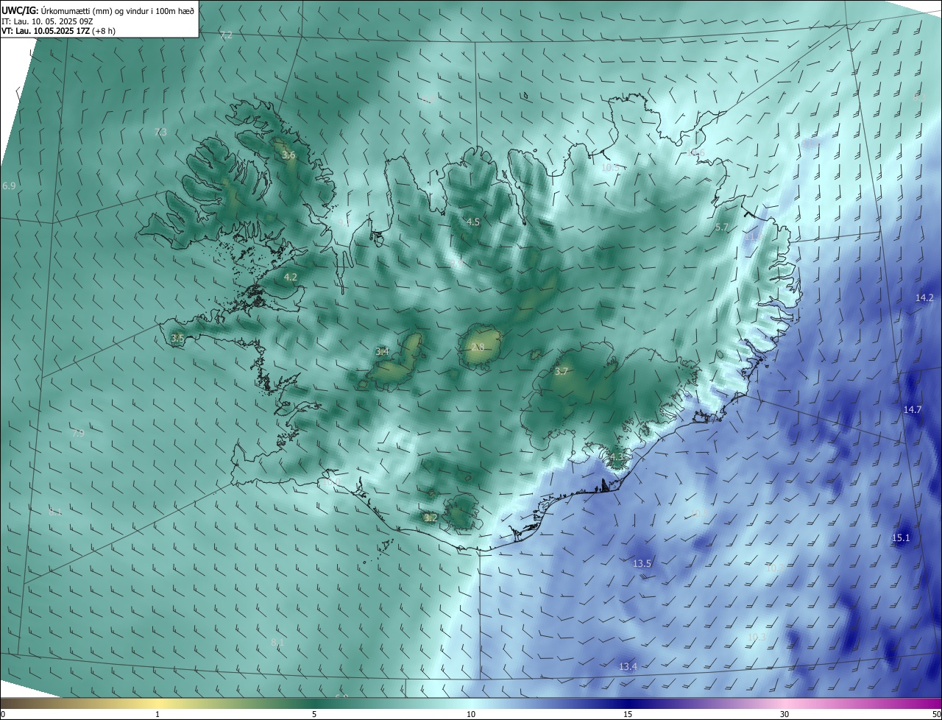Click the 7.2 value label on the map
Image resolution: width=942 pixels, height=720 pixels.
[226, 35]
